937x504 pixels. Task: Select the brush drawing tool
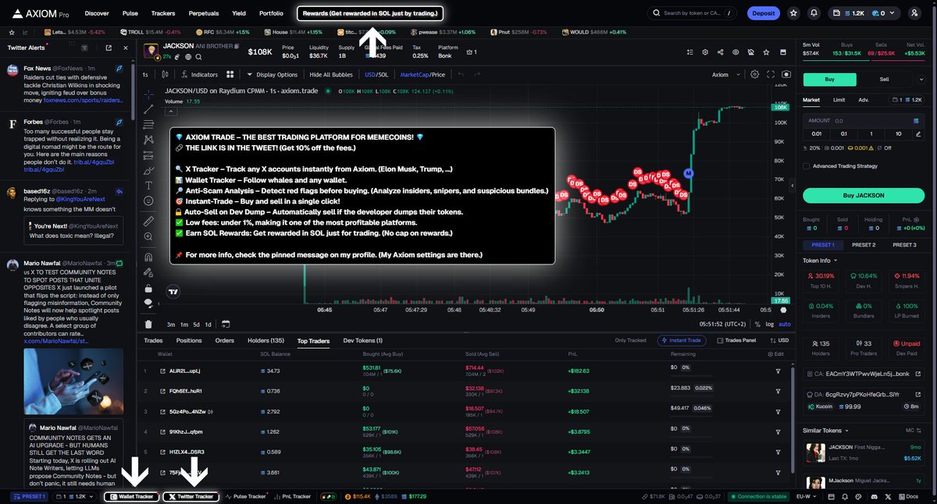[x=148, y=170]
